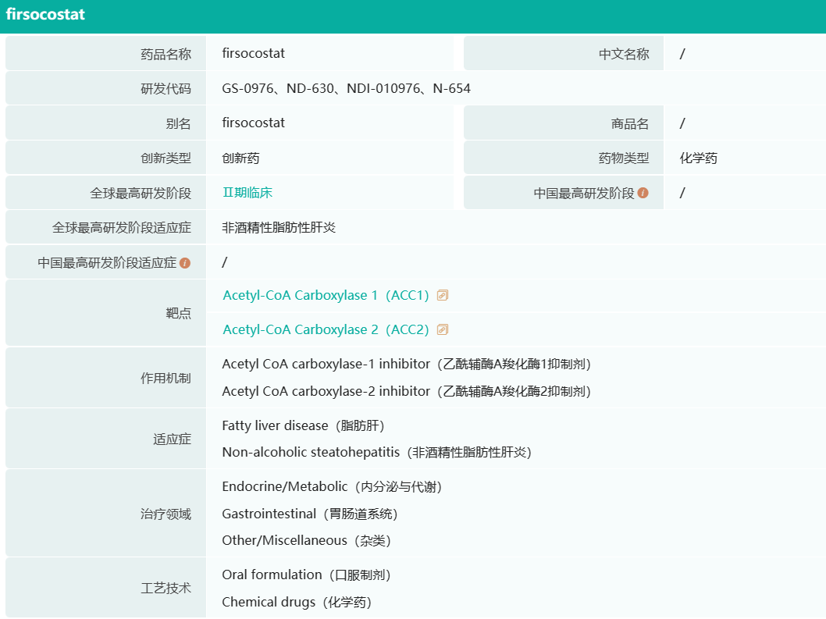Click the info icon beside 中国最高研发阶段适应症
Screen dimensions: 826x619
(185, 263)
